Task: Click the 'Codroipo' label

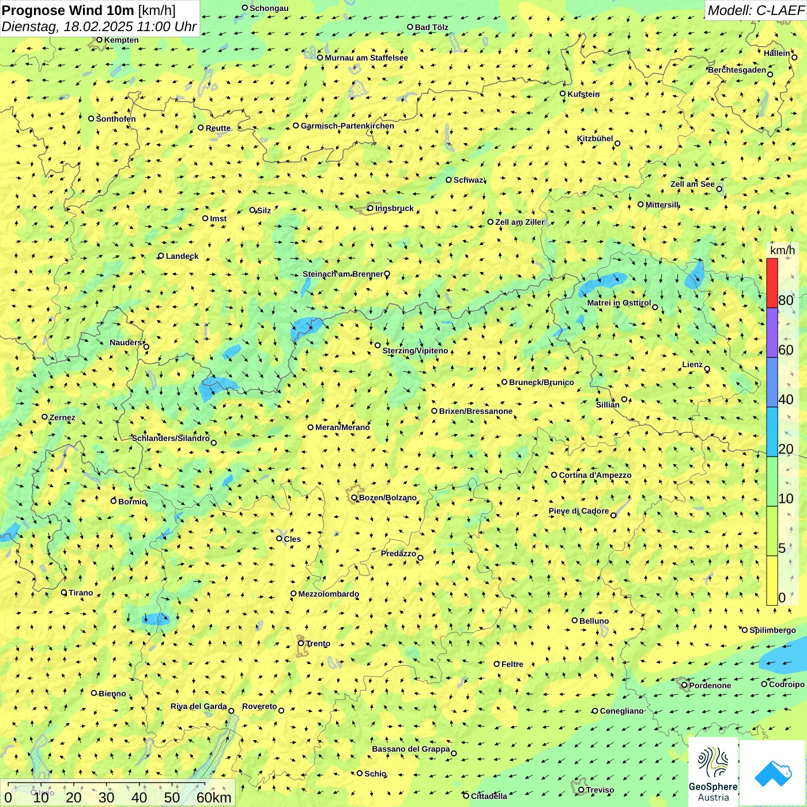Action: click(x=787, y=684)
